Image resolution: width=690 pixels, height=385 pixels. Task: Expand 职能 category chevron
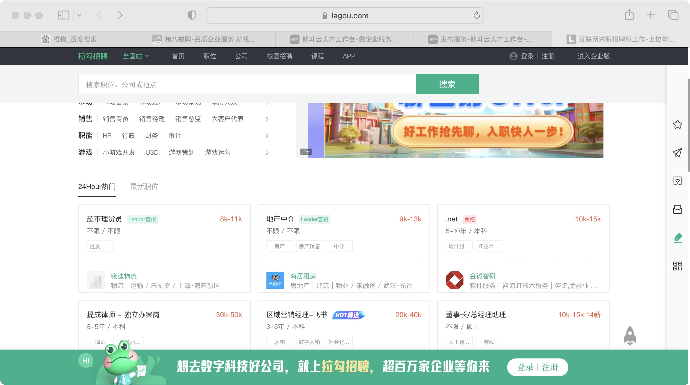pyautogui.click(x=267, y=136)
